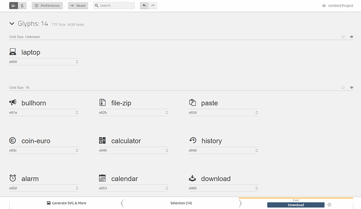Open font settings gear next to Download
This screenshot has height=209, width=361.
(x=329, y=205)
